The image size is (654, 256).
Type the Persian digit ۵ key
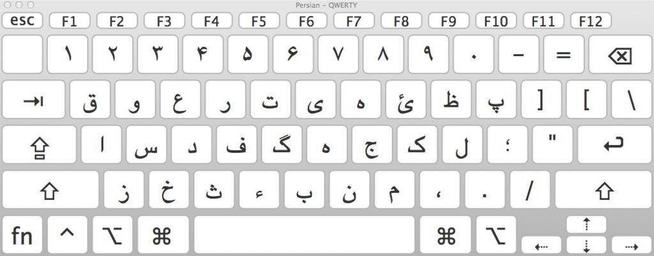tap(248, 54)
